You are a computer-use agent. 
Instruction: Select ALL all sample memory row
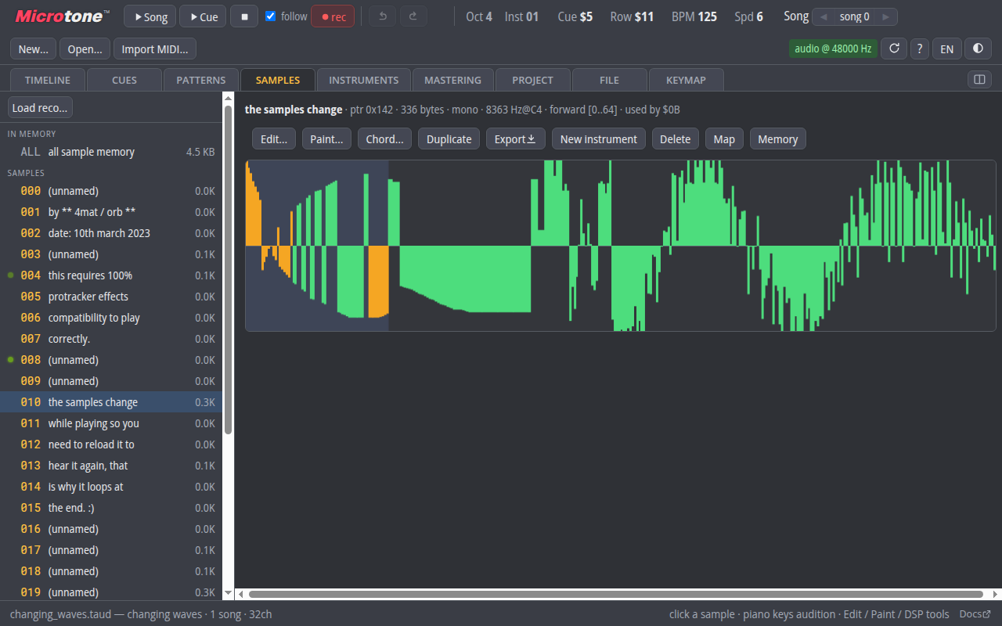(x=111, y=152)
